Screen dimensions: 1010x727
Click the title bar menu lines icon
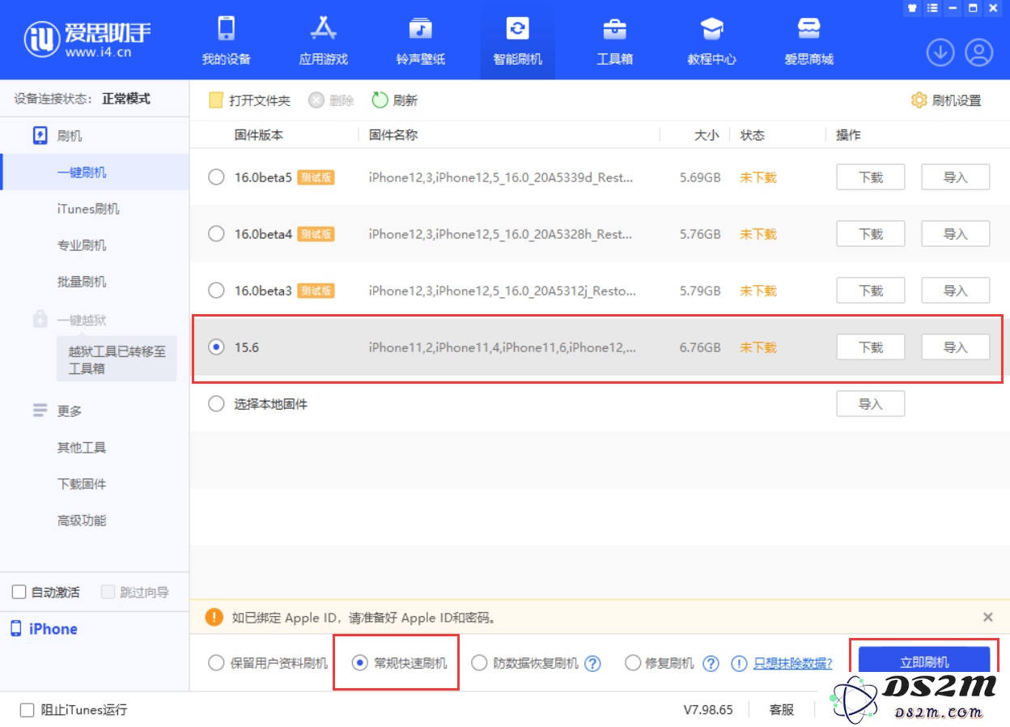click(933, 8)
